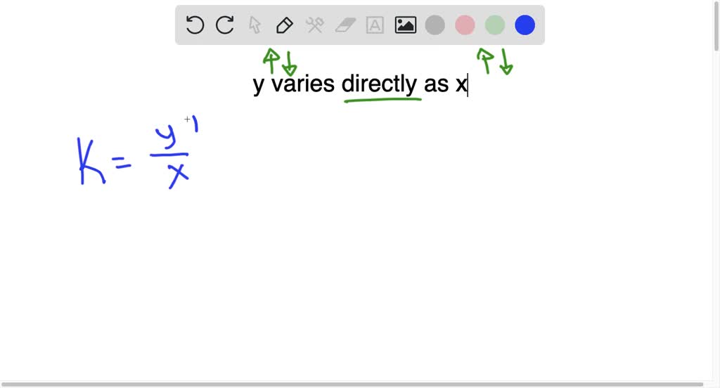720x388 pixels.
Task: Click the typed text 'y varies directly as x'
Action: coord(360,84)
